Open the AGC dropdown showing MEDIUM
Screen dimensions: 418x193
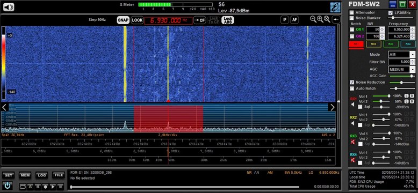coord(413,69)
